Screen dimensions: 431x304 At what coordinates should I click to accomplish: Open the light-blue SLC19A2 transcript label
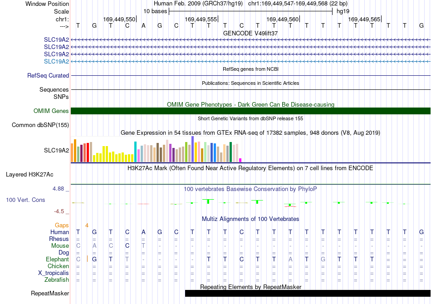coord(56,61)
